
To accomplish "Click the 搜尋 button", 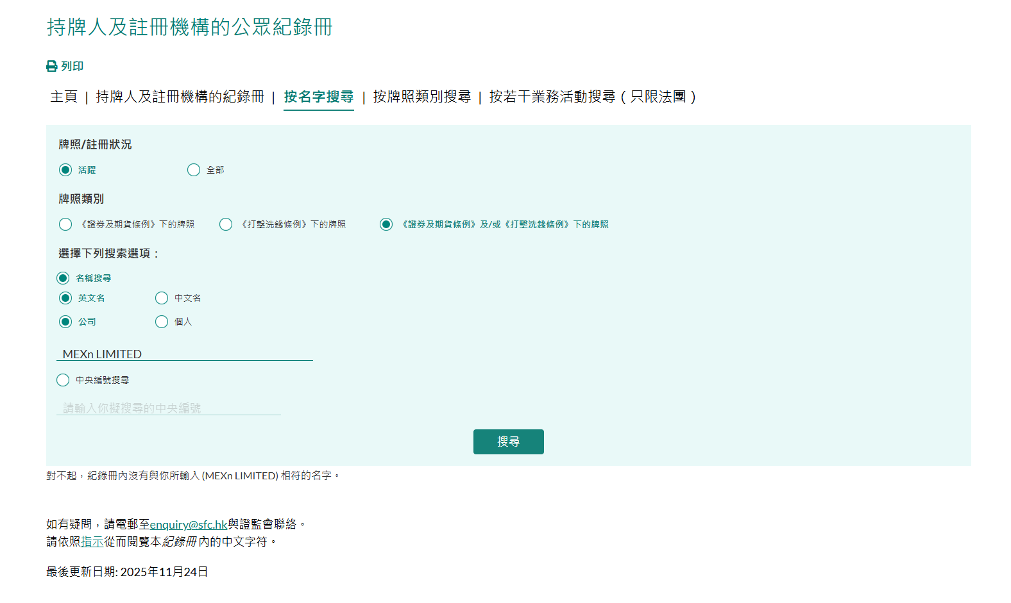I will tap(509, 442).
